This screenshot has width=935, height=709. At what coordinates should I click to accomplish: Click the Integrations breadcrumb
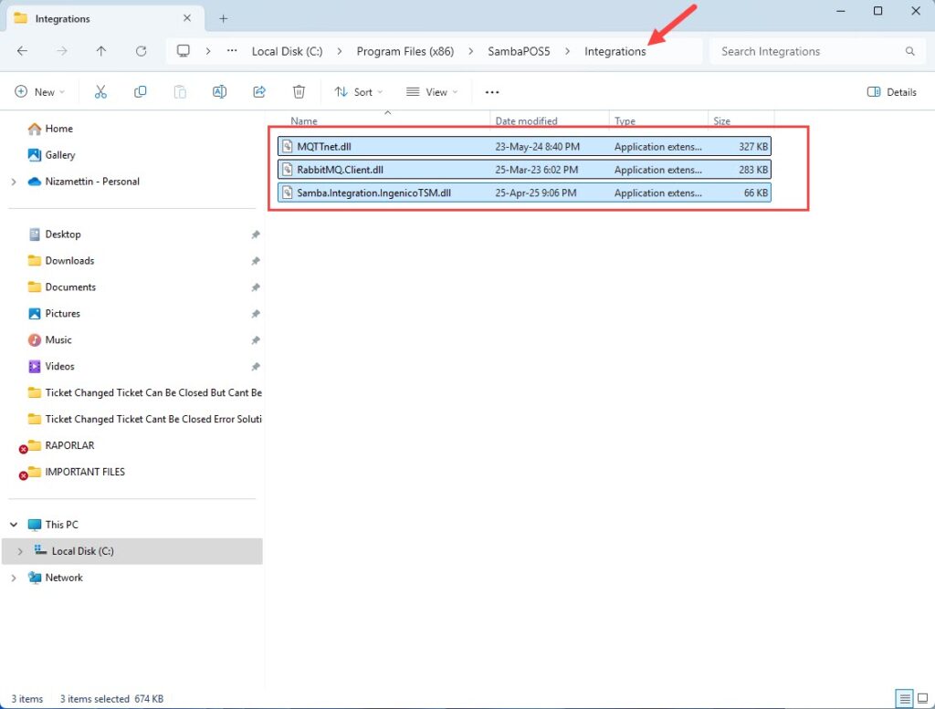[615, 51]
